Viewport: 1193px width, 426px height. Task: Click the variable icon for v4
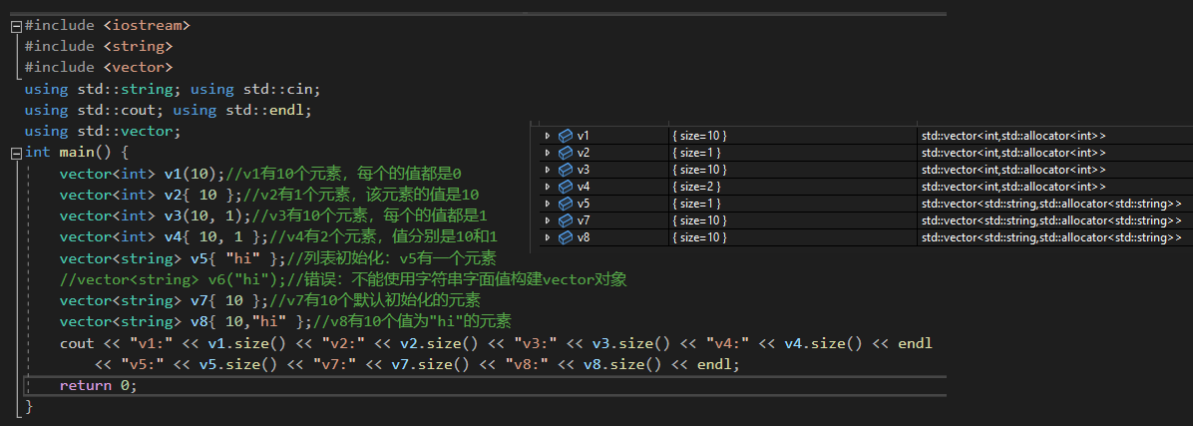click(566, 187)
